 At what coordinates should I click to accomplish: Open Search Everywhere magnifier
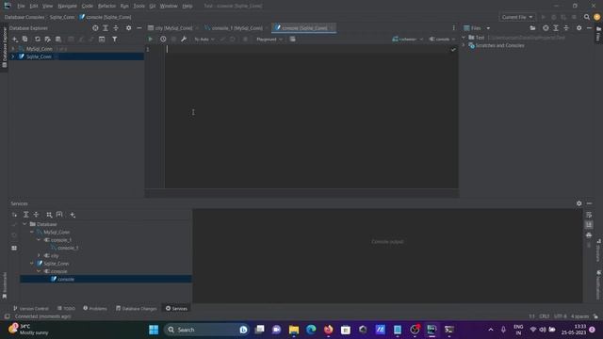(587, 17)
